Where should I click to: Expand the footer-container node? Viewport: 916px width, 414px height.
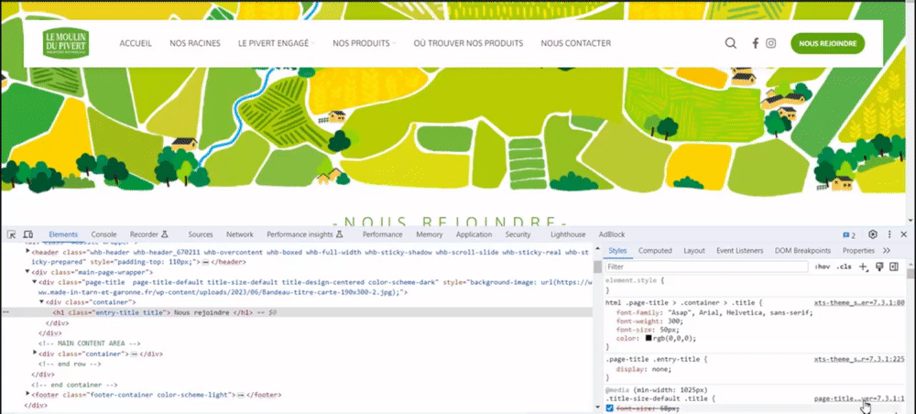tap(27, 394)
